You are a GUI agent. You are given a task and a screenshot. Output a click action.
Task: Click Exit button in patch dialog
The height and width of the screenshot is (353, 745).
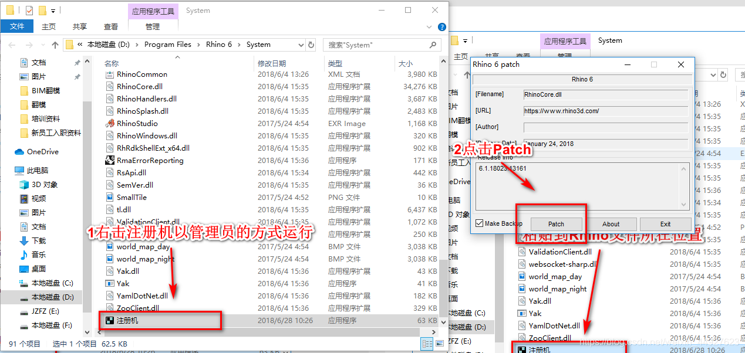[665, 224]
